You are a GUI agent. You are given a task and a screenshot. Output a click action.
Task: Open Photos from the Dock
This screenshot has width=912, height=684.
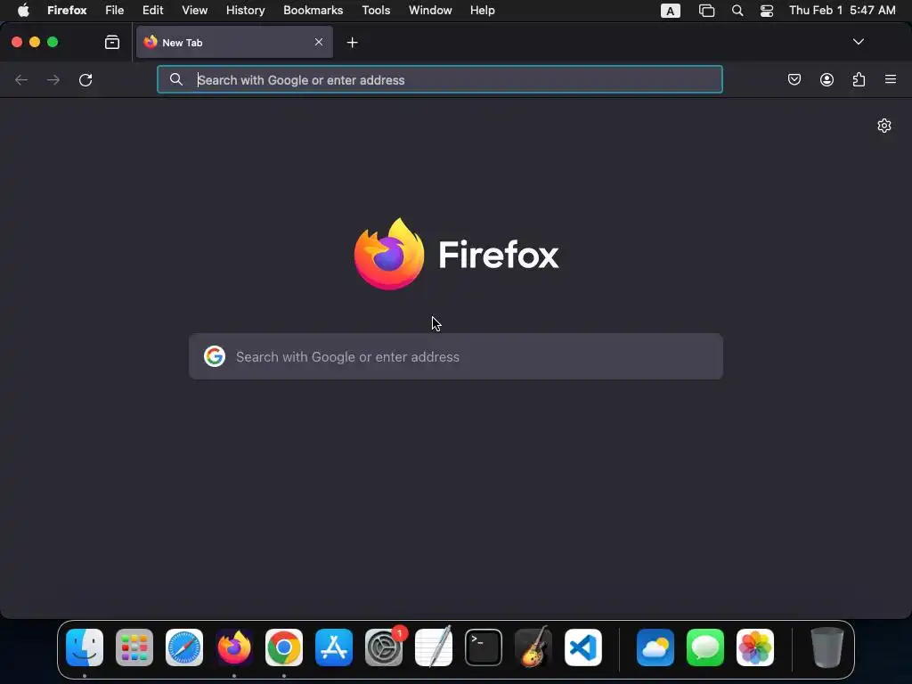[755, 647]
